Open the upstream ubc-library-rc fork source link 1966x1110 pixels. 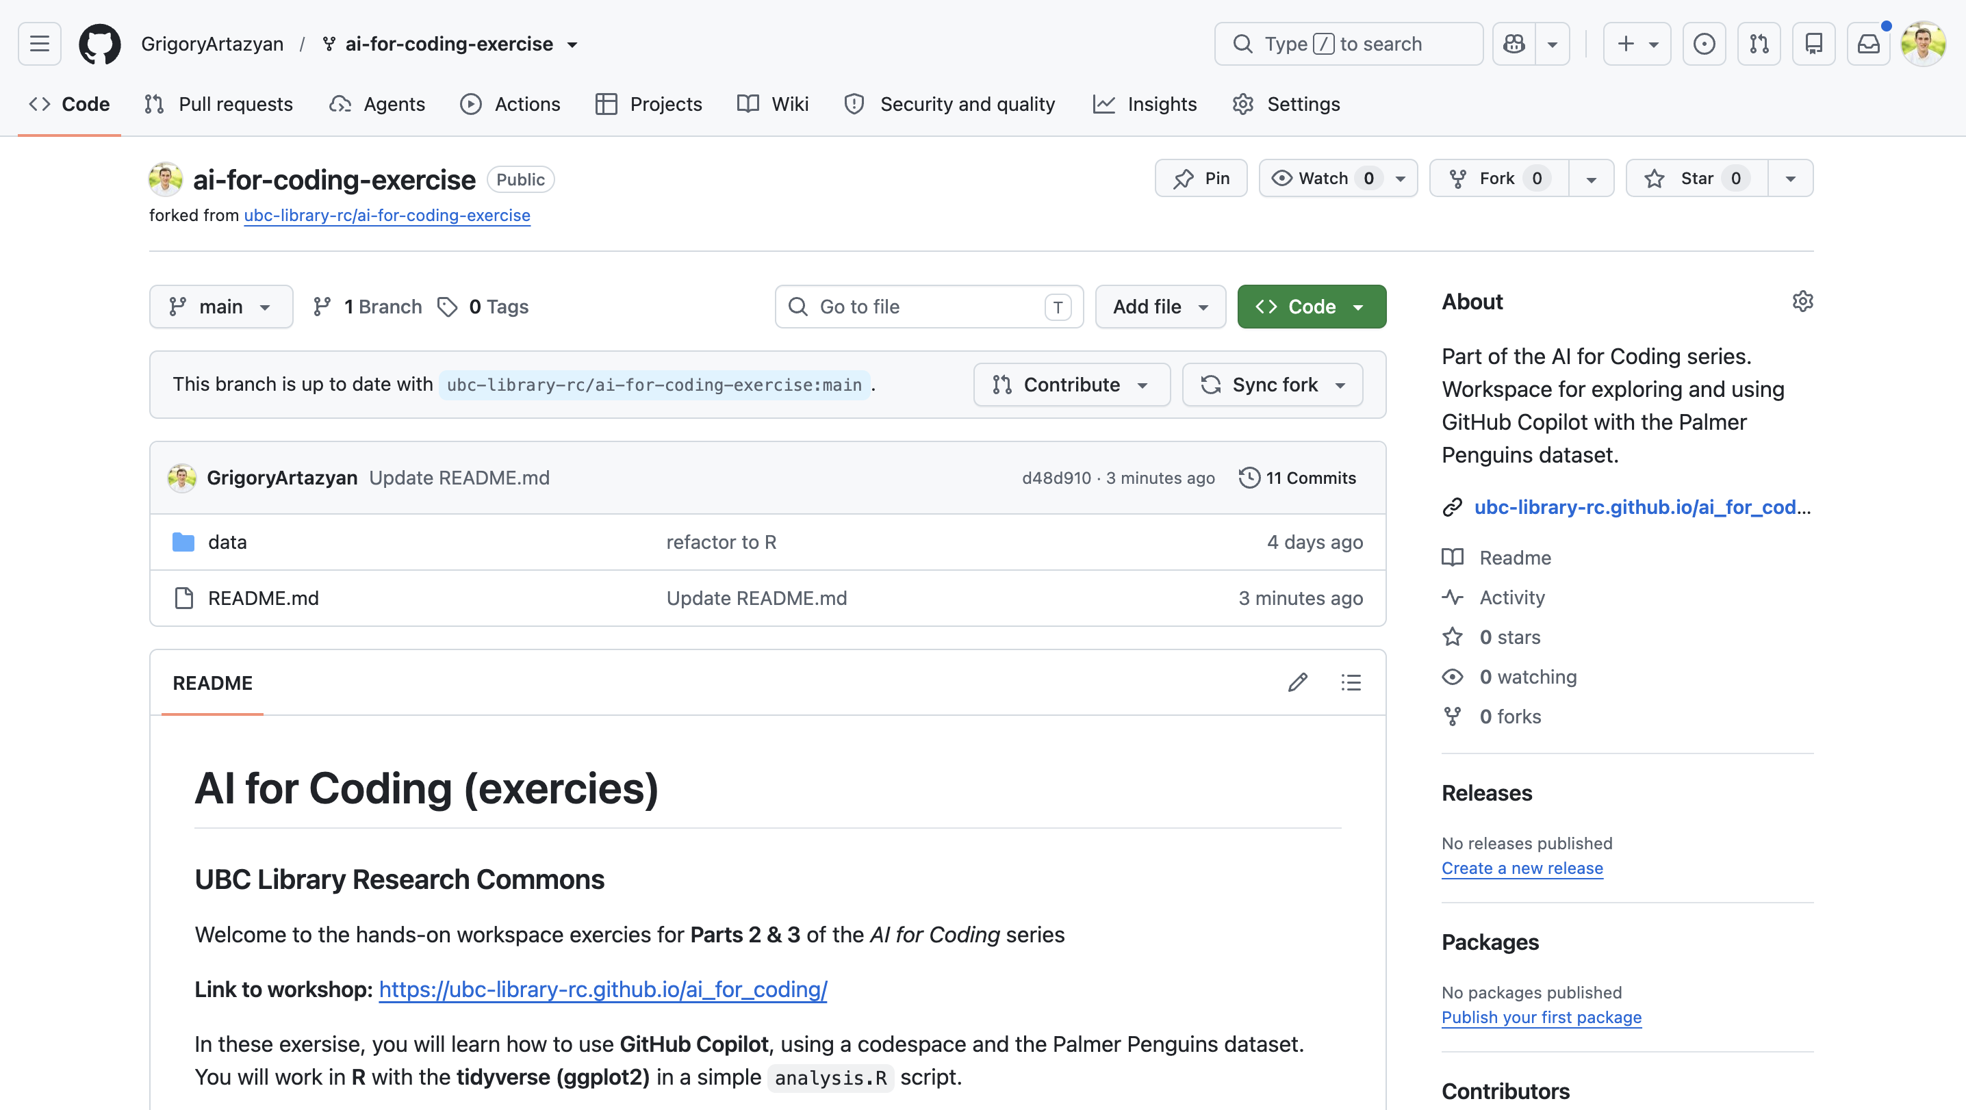coord(387,215)
